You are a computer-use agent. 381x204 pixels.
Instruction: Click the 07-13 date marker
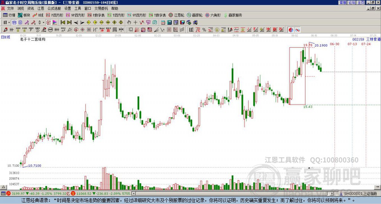[x=352, y=44]
